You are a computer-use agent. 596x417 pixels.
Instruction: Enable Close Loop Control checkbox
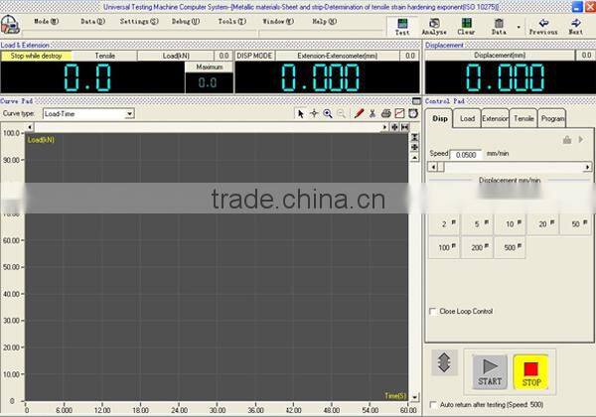point(432,312)
